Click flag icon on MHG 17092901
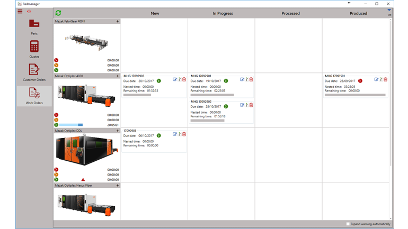Image resolution: width=408 pixels, height=229 pixels. (x=247, y=79)
